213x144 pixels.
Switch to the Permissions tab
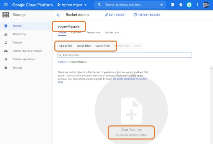(93, 33)
